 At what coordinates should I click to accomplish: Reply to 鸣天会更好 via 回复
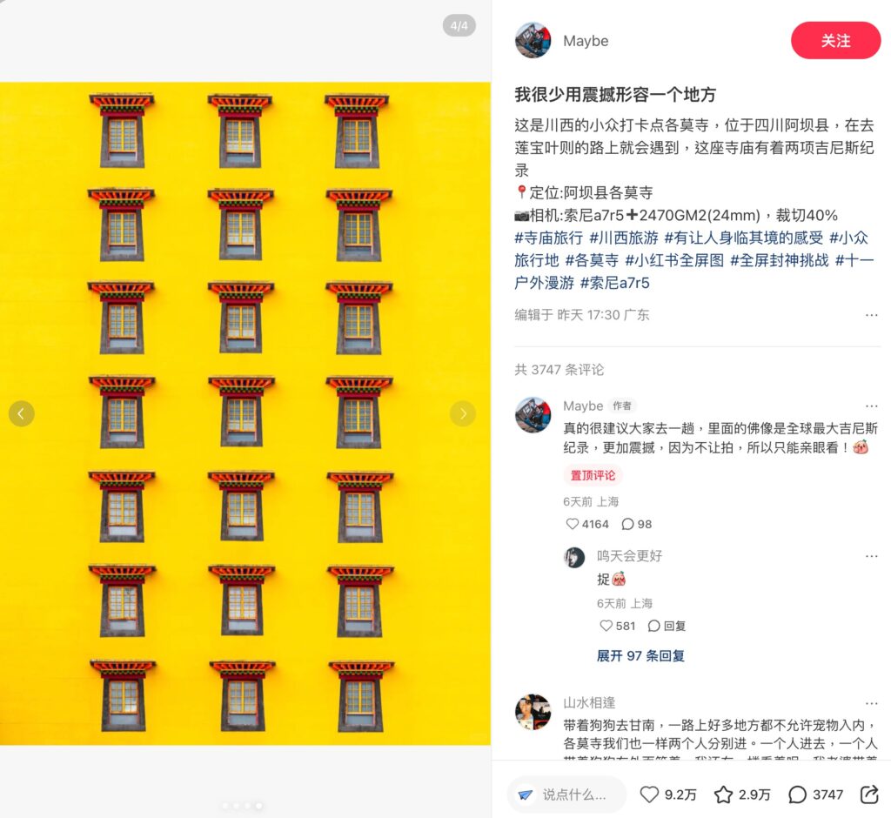click(667, 626)
